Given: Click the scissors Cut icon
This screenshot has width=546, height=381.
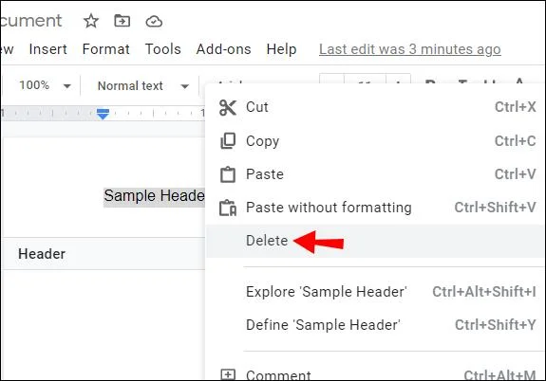Looking at the screenshot, I should click(x=228, y=107).
